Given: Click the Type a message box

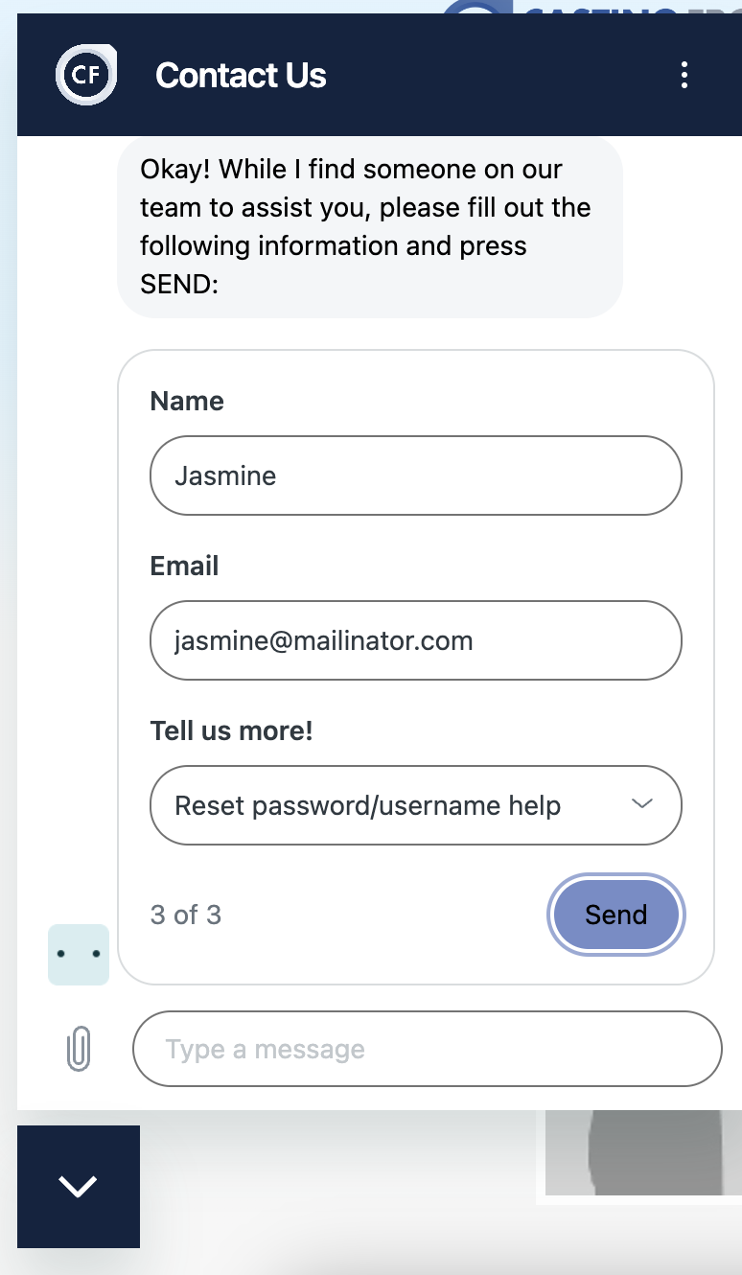Looking at the screenshot, I should click(427, 1049).
